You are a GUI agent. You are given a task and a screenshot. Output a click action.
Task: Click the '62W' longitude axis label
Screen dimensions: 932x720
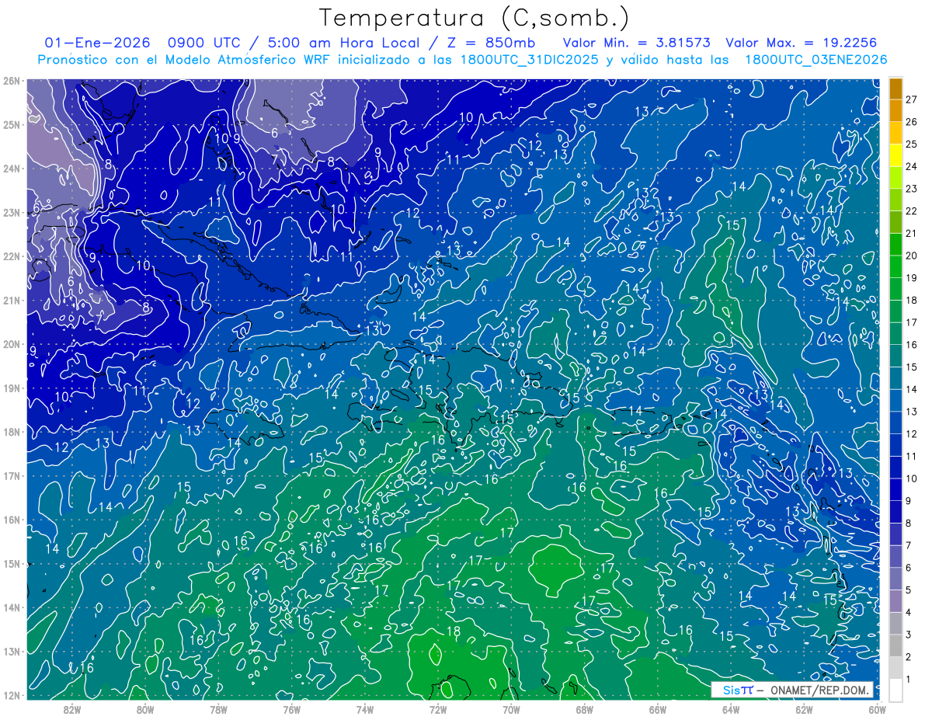pos(804,709)
